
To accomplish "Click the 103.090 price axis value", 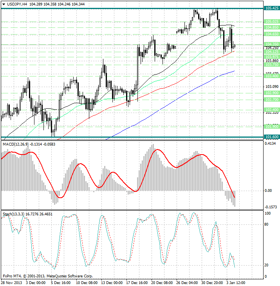I will tap(272, 87).
